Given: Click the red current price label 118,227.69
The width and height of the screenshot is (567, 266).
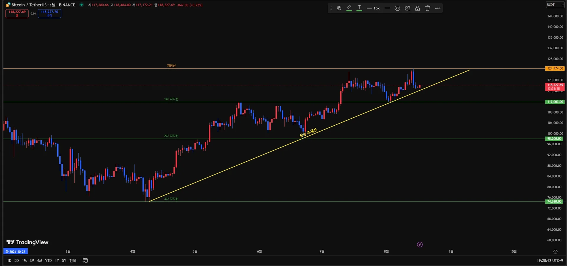Looking at the screenshot, I should 555,87.
